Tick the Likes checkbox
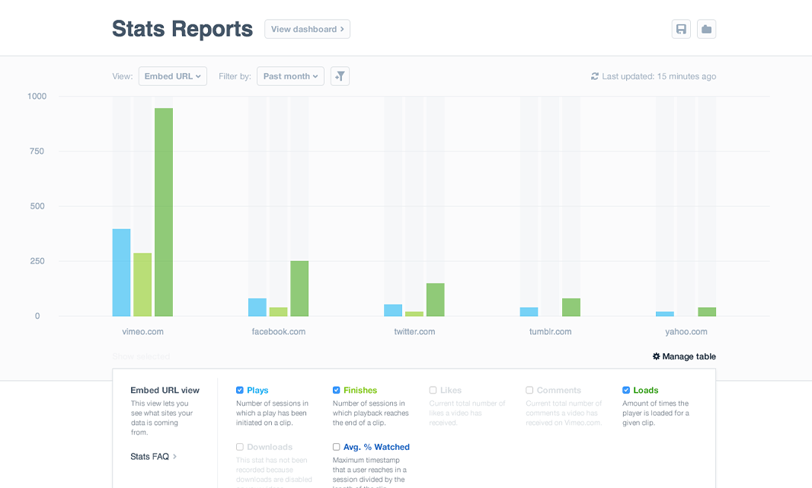Viewport: 812px width, 488px height. [x=433, y=391]
